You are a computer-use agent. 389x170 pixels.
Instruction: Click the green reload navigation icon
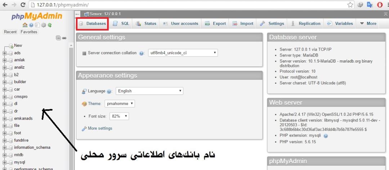[50, 25]
